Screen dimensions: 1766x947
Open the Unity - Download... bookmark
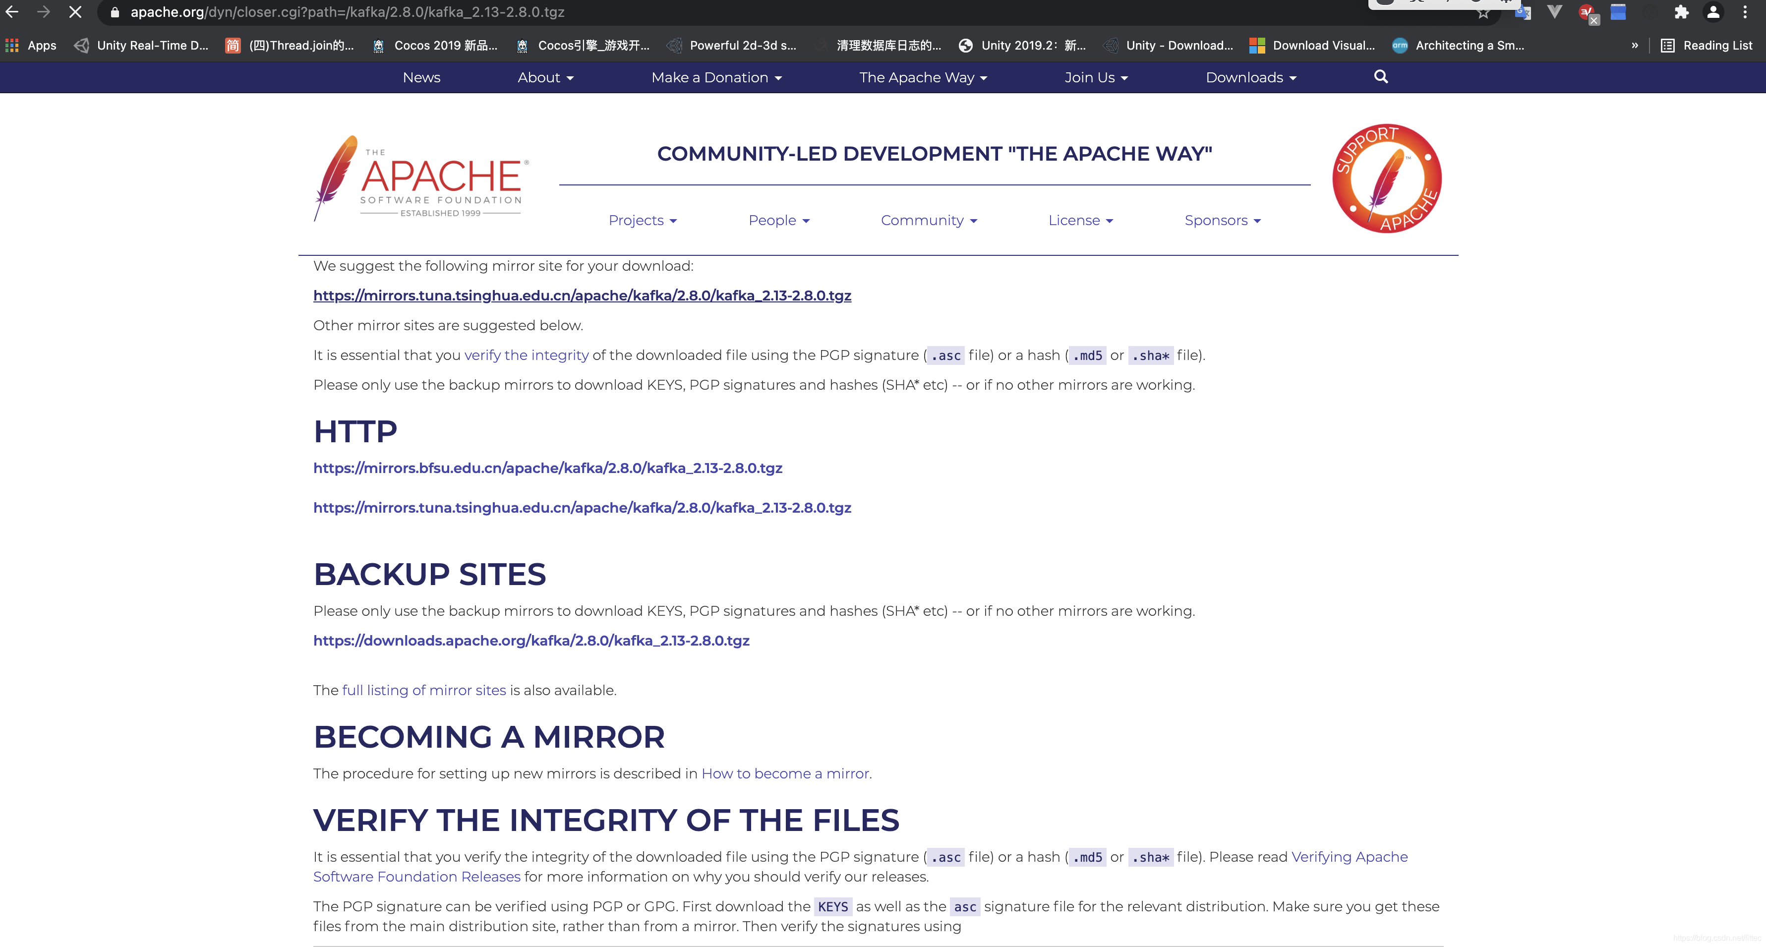point(1168,45)
